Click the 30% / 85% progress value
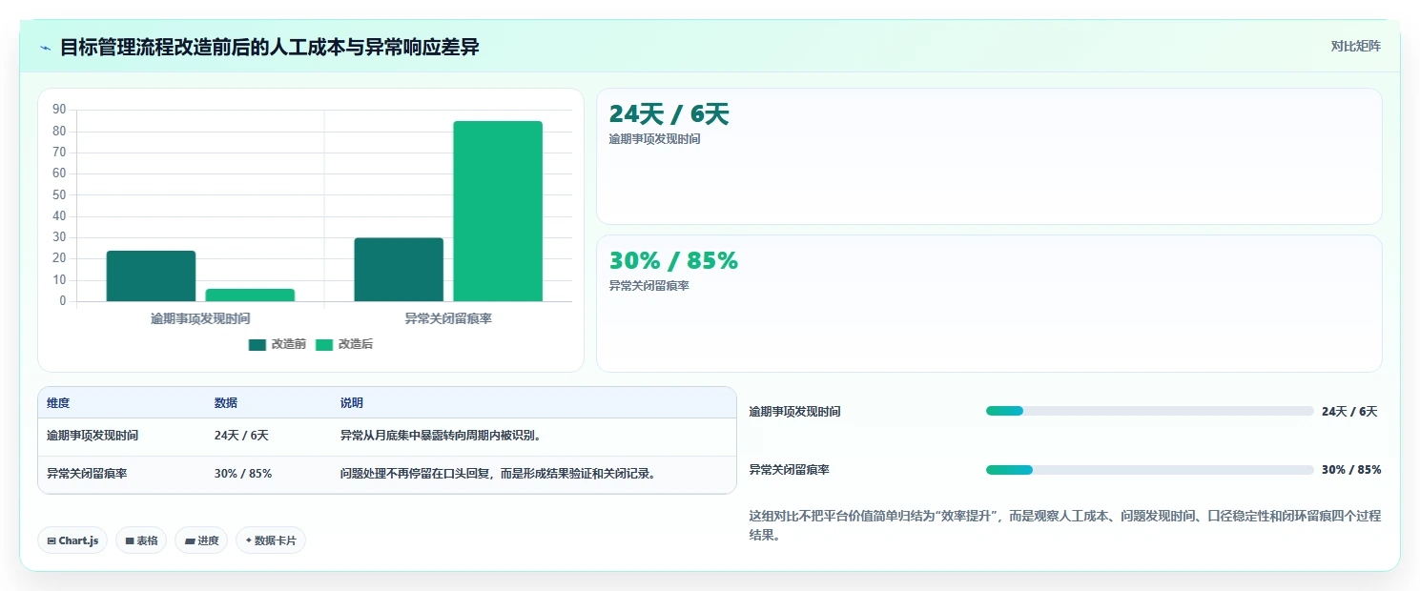This screenshot has height=591, width=1420. 1351,470
